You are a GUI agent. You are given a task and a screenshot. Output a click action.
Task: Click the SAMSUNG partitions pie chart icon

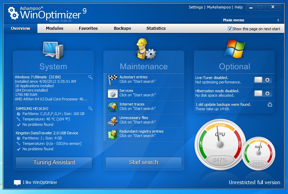pyautogui.click(x=19, y=114)
